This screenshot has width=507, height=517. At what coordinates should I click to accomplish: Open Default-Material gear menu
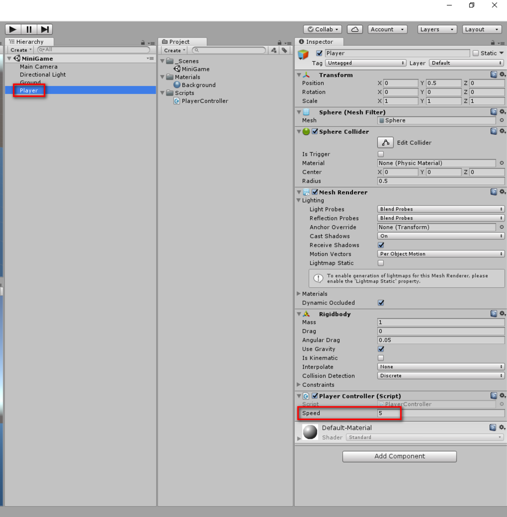click(x=502, y=428)
